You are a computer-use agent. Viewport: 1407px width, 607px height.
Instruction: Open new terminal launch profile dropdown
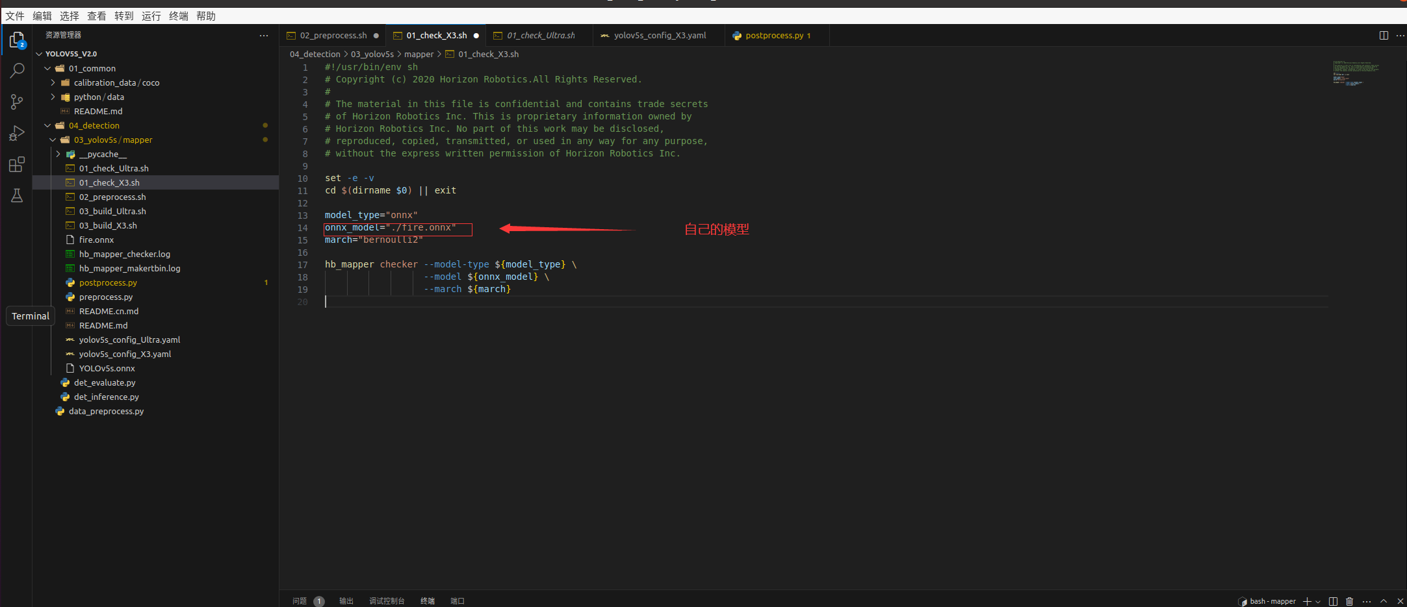(1318, 601)
